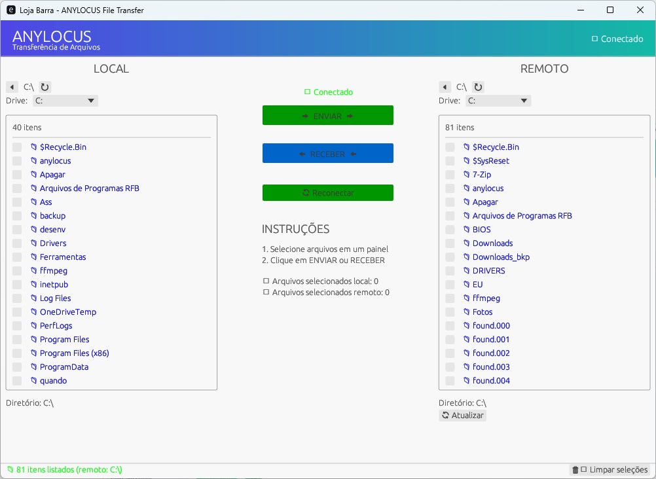Open remote folder Apagar
The image size is (656, 479).
485,202
